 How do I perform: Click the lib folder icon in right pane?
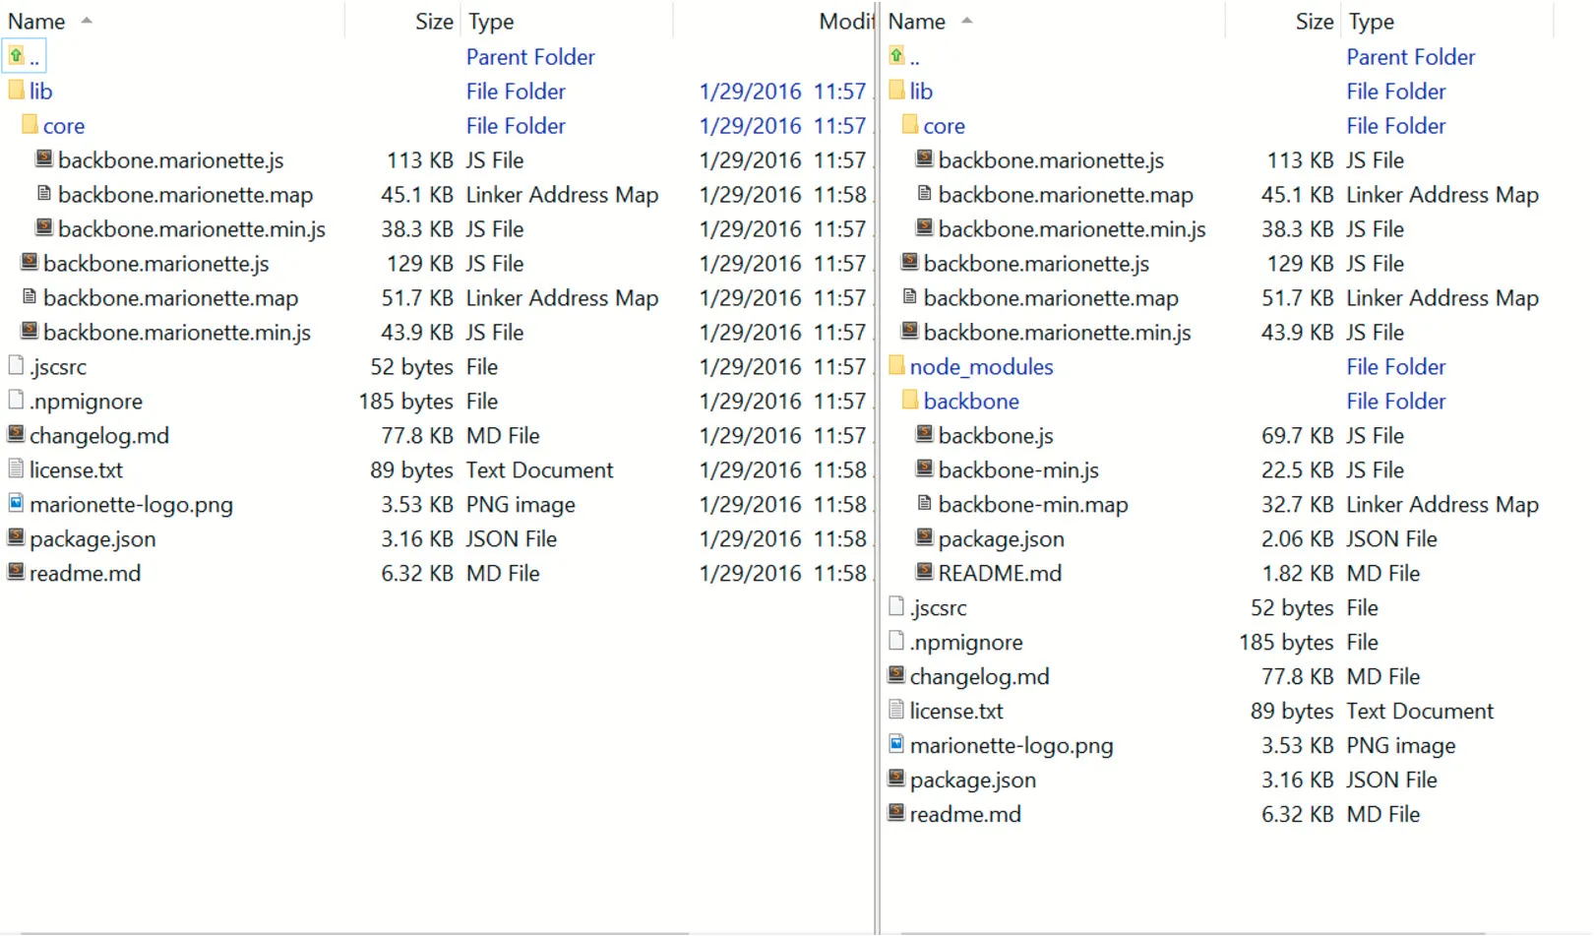pyautogui.click(x=896, y=91)
